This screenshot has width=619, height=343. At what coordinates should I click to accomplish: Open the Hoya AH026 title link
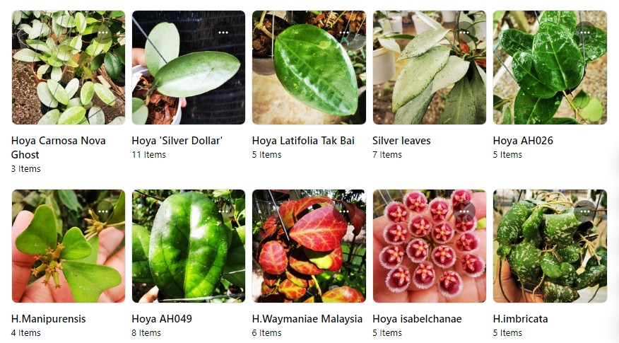click(523, 141)
